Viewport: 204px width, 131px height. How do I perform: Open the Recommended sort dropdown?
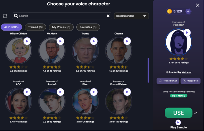(131, 16)
